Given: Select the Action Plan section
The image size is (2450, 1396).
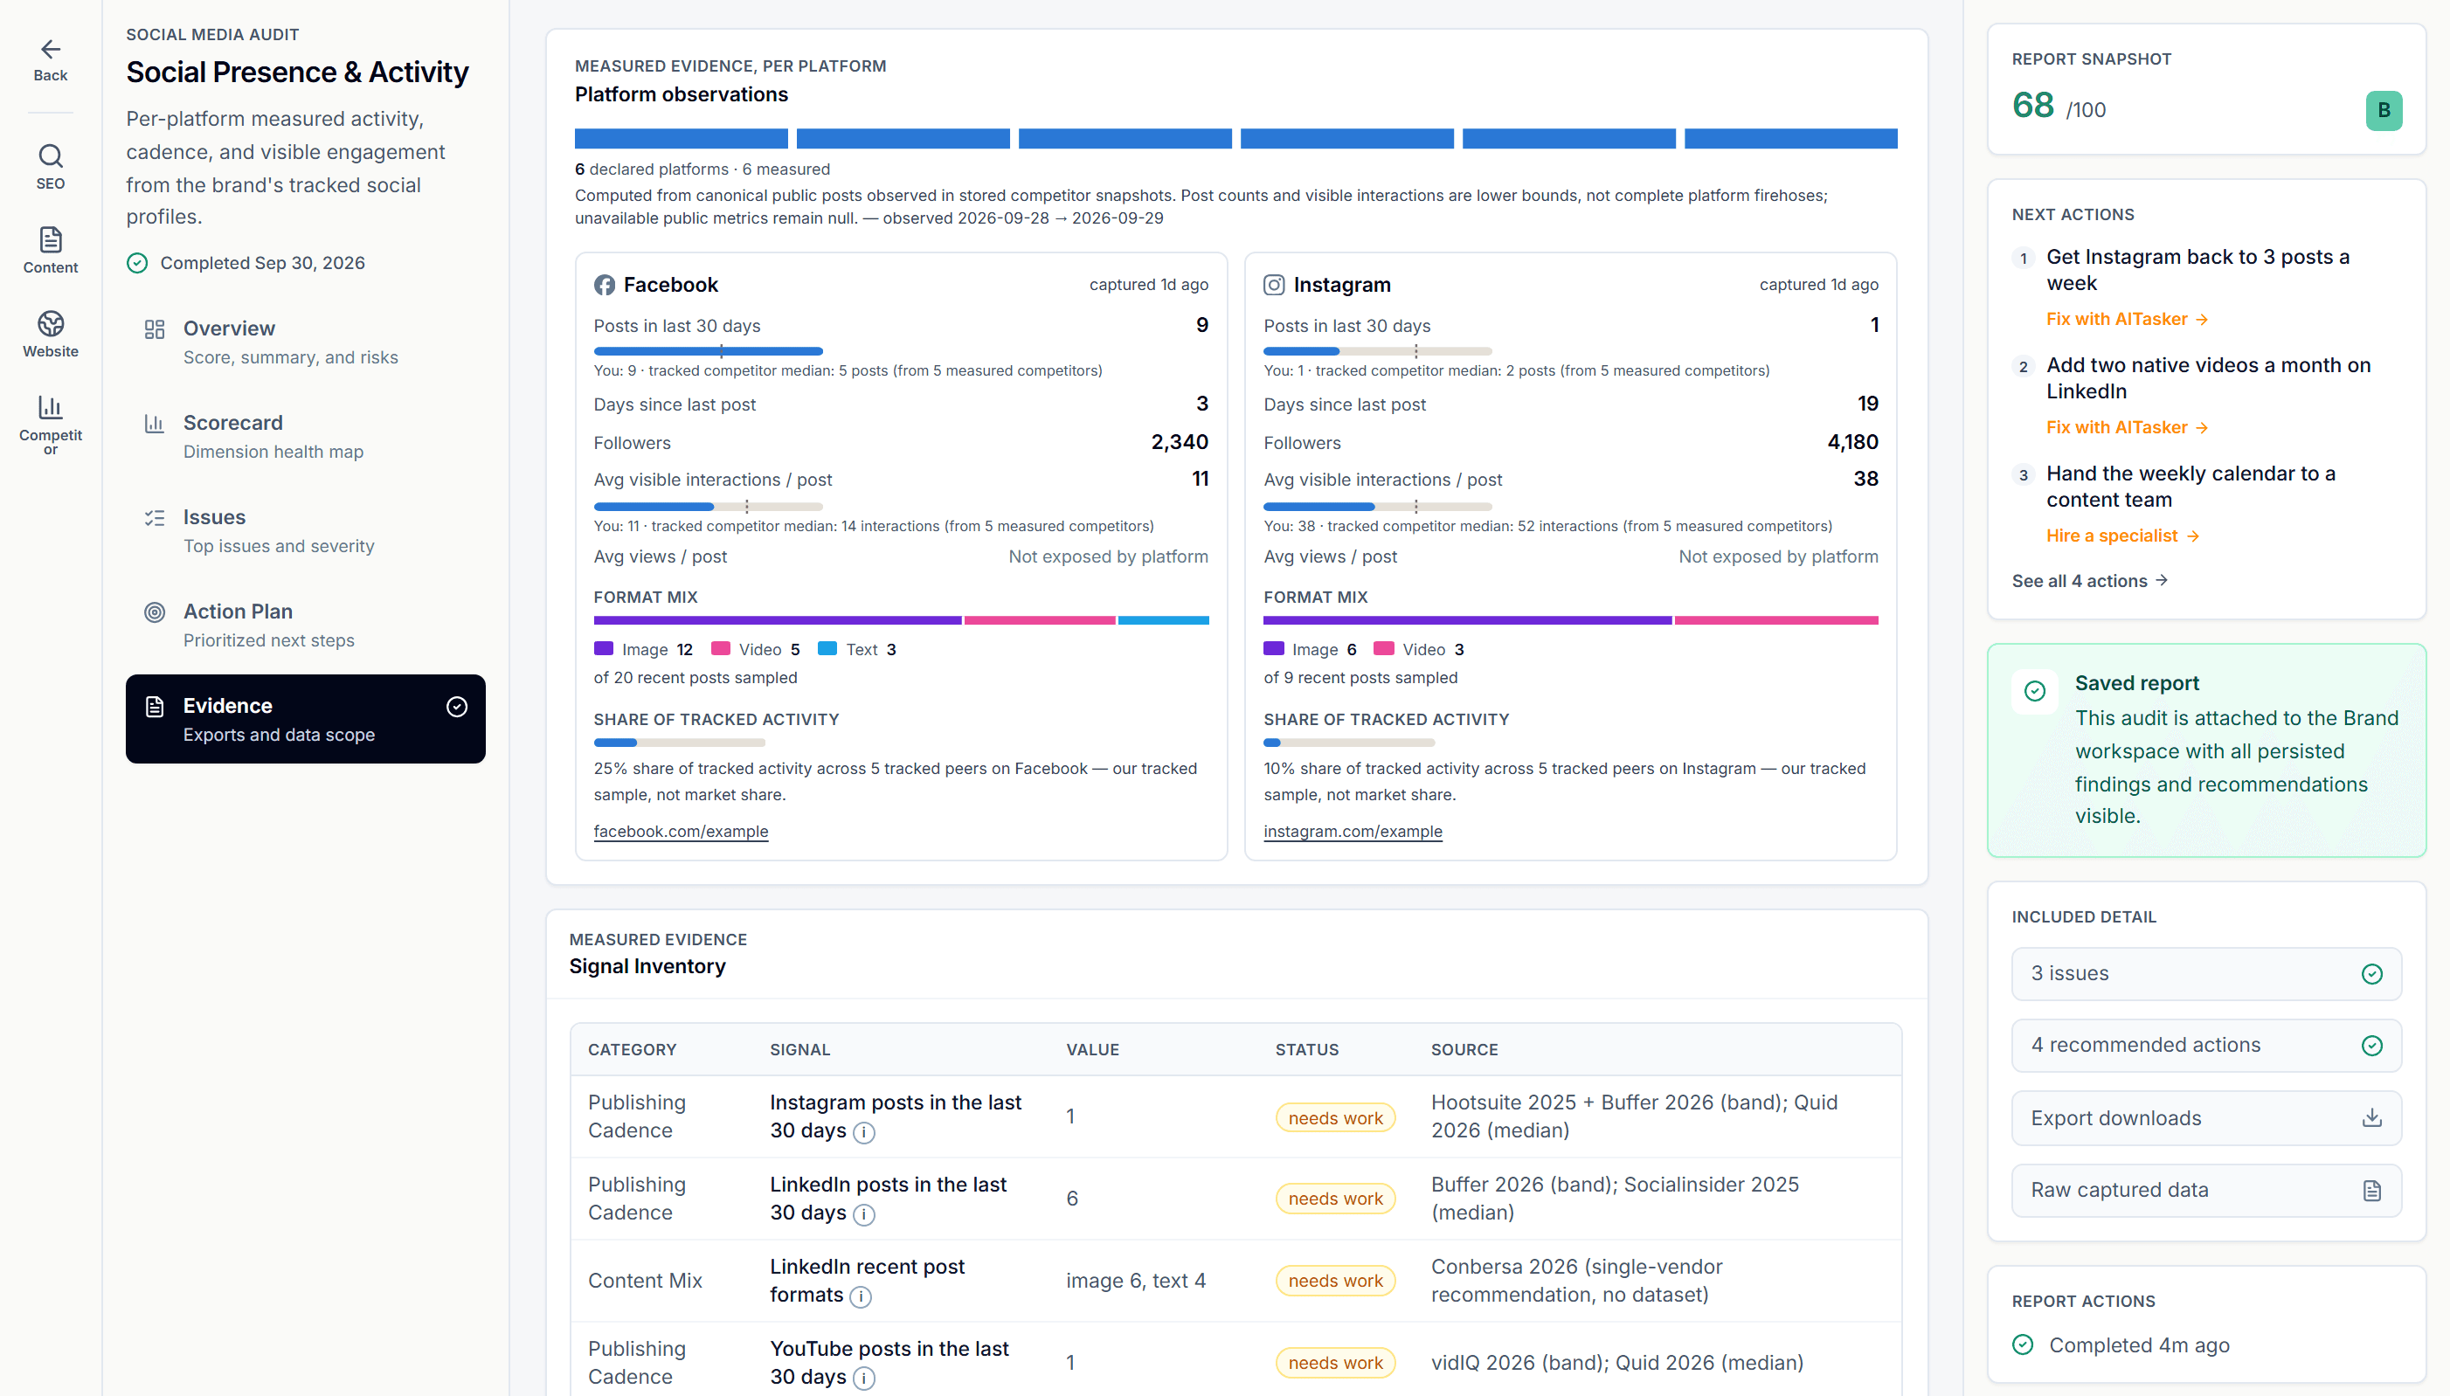Looking at the screenshot, I should 305,625.
